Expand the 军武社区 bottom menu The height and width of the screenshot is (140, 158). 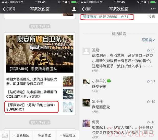(x=68, y=135)
